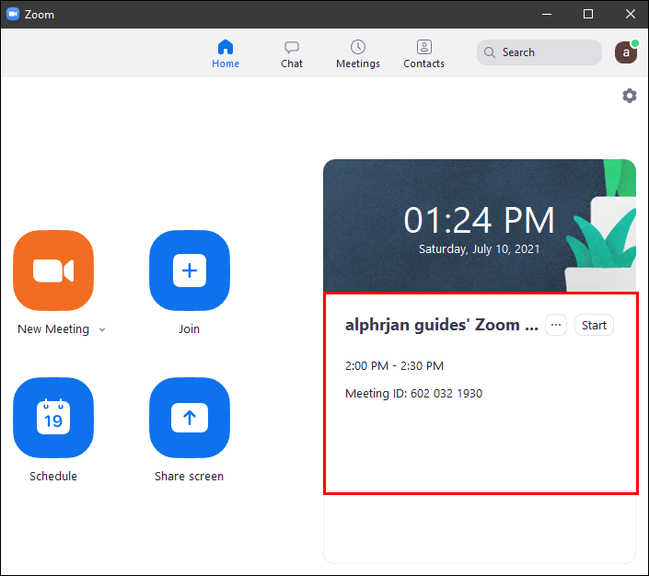
Task: Start the alphrjan guides' Zoom meeting
Action: click(x=594, y=325)
